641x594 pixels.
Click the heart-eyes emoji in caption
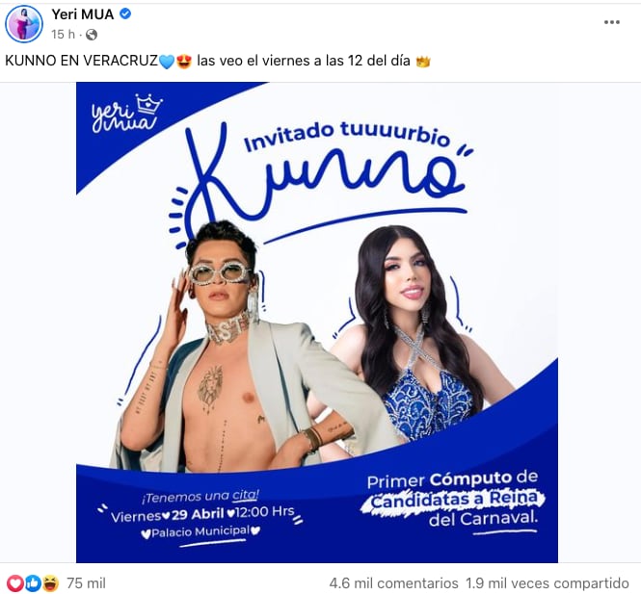(184, 62)
